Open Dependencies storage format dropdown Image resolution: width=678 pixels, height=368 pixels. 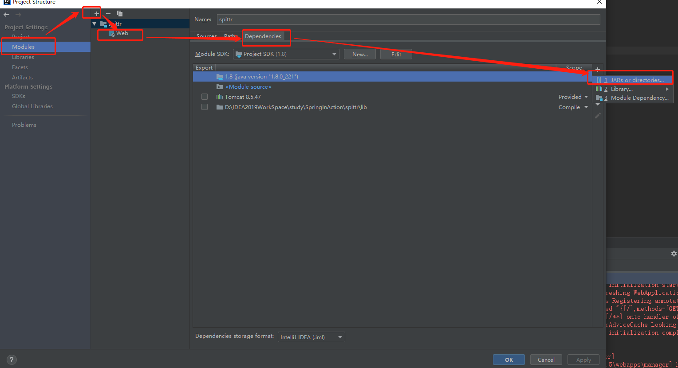point(311,337)
